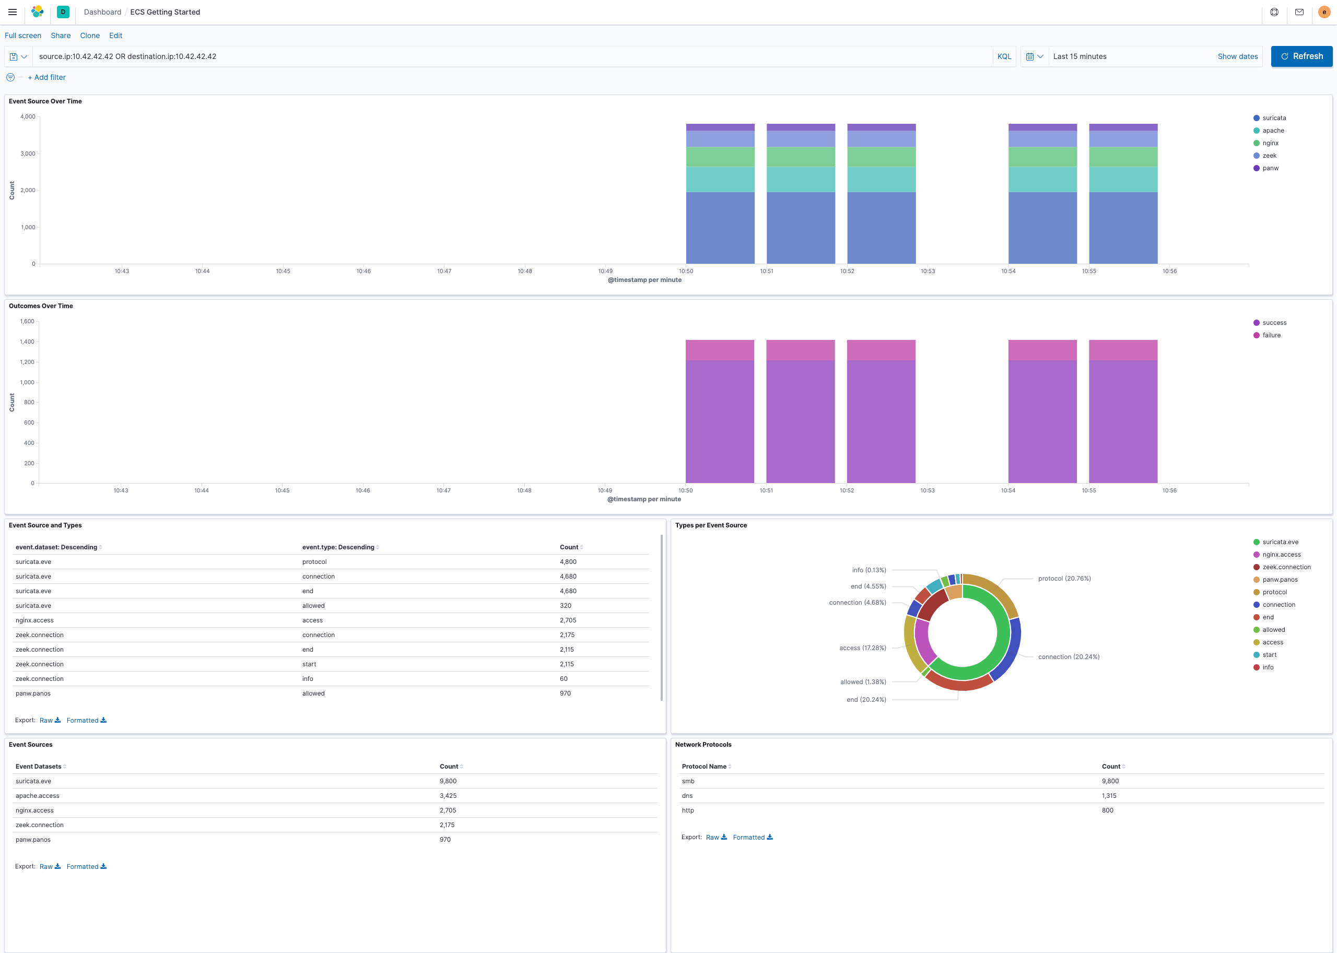The height and width of the screenshot is (953, 1337).
Task: Open the user profile avatar
Action: (1323, 11)
